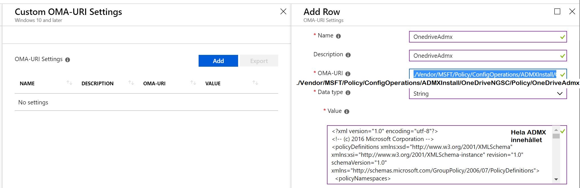Click info icon beside Description label
Screen dimensions: 580x188
pyautogui.click(x=348, y=55)
